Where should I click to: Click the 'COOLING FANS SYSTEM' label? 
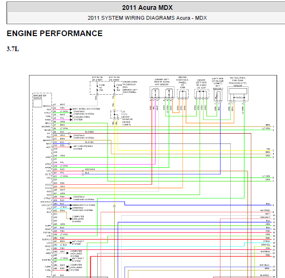point(81,118)
